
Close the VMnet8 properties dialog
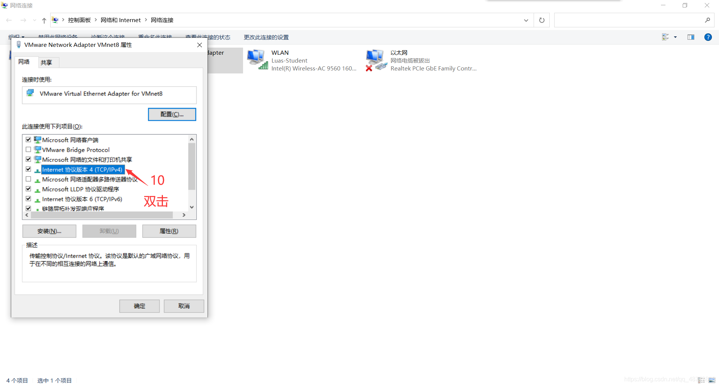tap(200, 45)
